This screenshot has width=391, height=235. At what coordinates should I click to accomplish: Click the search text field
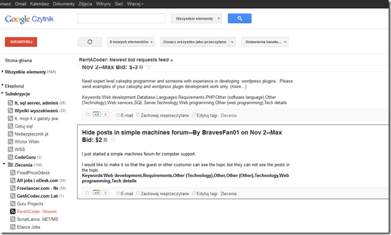(x=121, y=18)
